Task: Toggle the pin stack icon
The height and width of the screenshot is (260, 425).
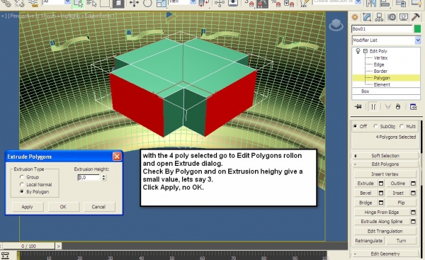Action: pos(358,106)
